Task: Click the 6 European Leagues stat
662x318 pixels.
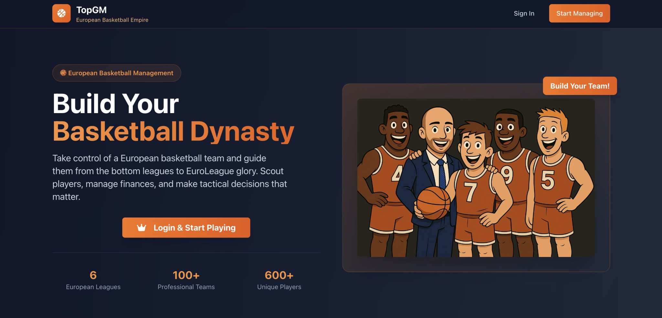Action: [x=93, y=280]
